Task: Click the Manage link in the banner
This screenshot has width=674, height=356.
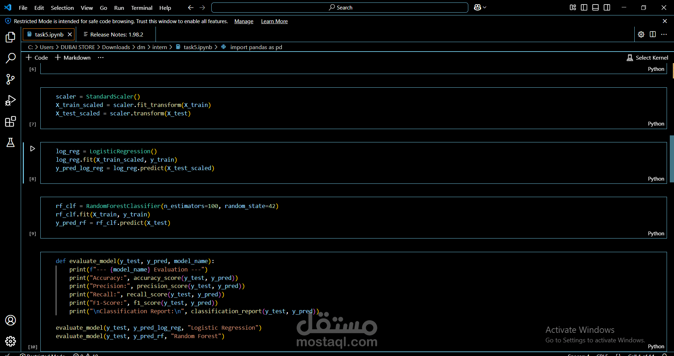Action: point(244,21)
